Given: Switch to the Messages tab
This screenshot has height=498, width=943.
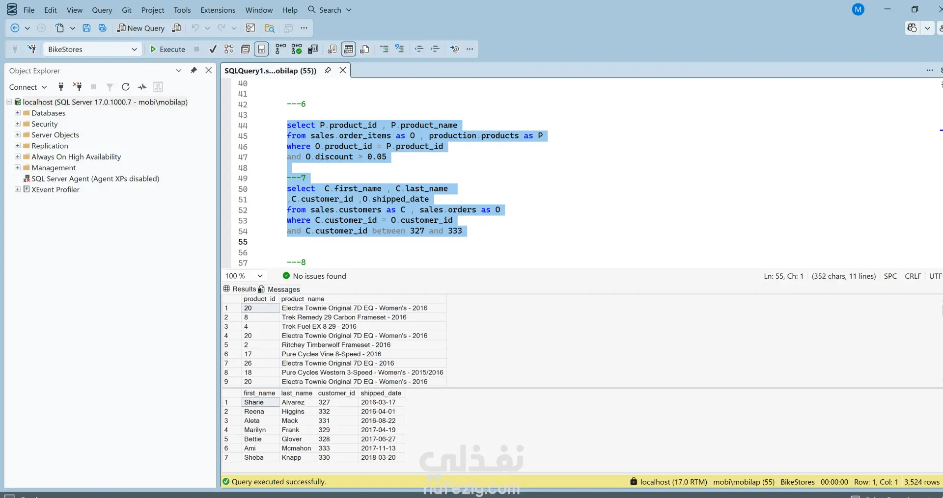Looking at the screenshot, I should 279,289.
